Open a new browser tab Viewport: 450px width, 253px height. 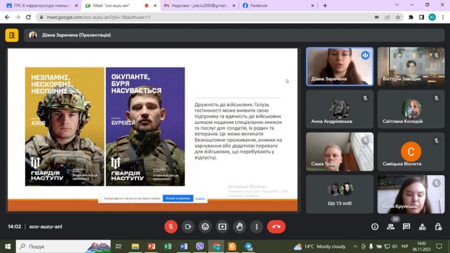pos(325,6)
